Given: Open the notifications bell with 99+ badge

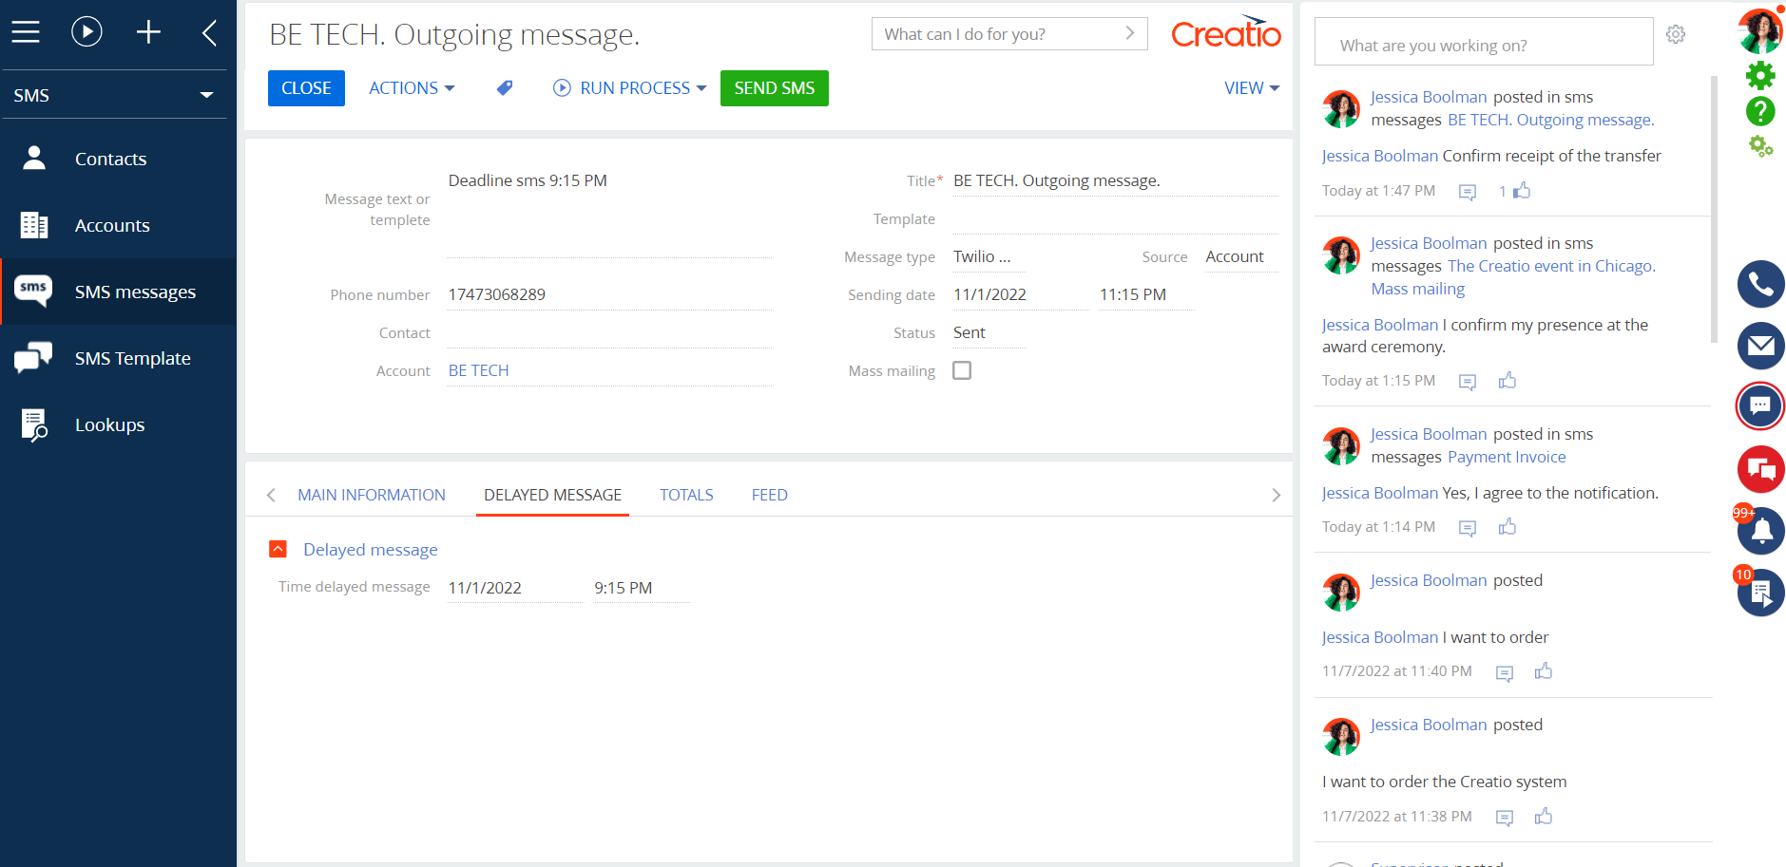Looking at the screenshot, I should pyautogui.click(x=1760, y=531).
